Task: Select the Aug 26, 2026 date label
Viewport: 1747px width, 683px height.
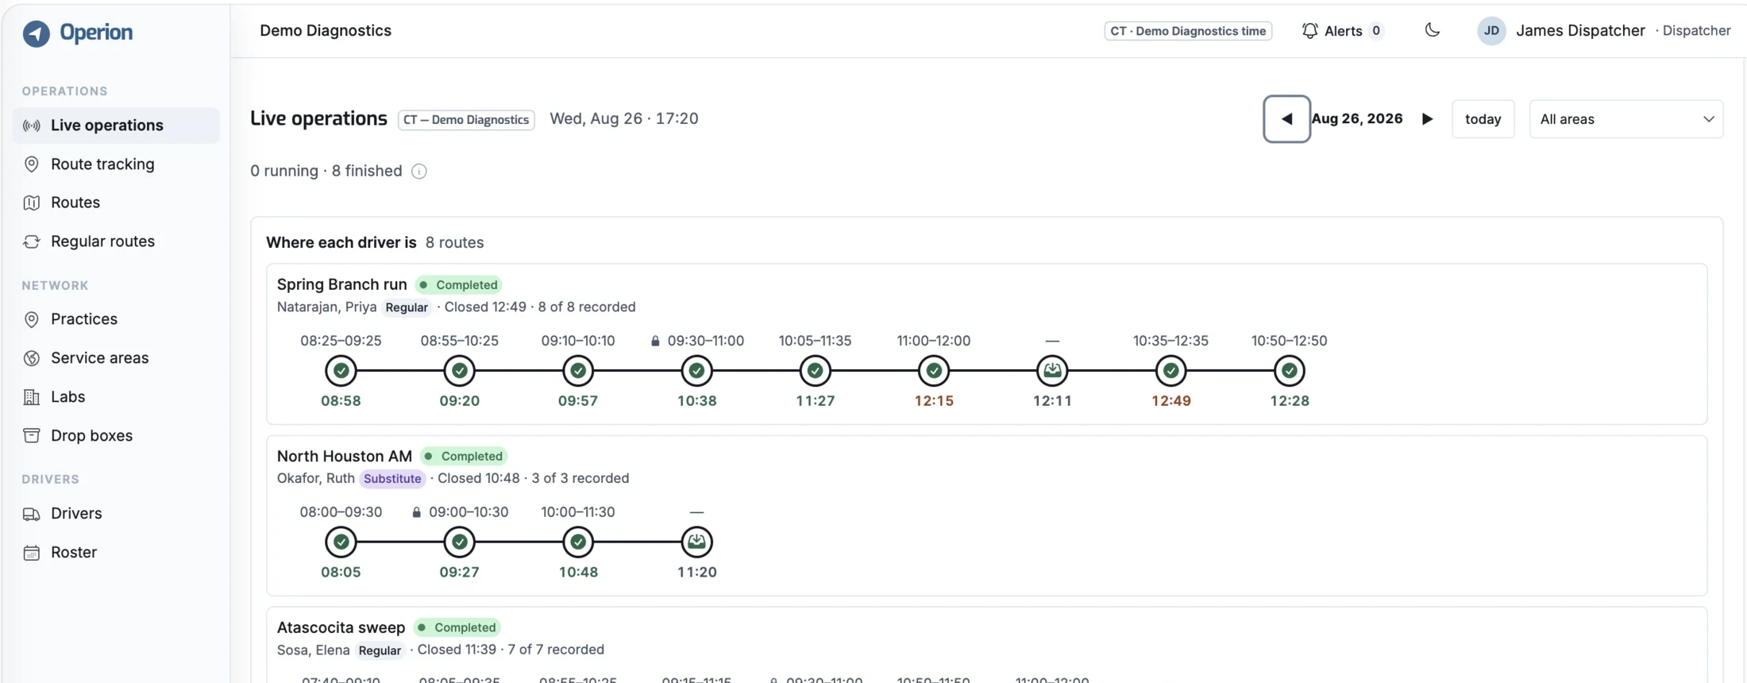Action: (x=1357, y=119)
